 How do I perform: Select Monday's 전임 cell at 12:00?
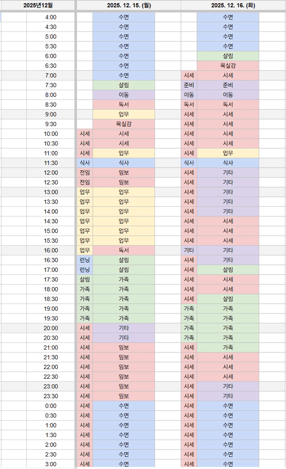pyautogui.click(x=85, y=172)
